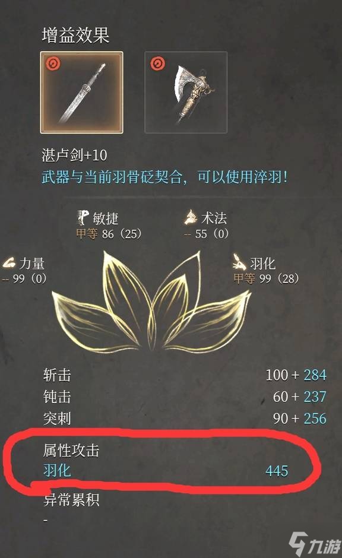Select the 钝击 blunt damage row
Viewport: 342px width, 558px height.
185,397
